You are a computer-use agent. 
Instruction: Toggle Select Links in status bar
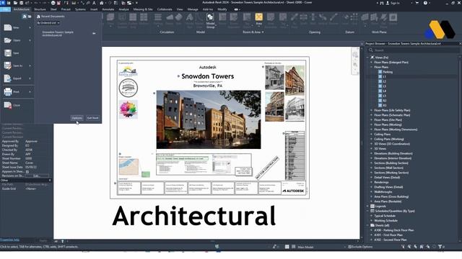pyautogui.click(x=403, y=247)
